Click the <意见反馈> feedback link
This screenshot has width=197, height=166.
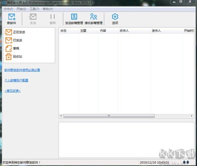point(12,91)
